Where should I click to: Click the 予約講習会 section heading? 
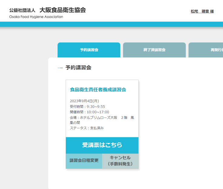pos(78,68)
